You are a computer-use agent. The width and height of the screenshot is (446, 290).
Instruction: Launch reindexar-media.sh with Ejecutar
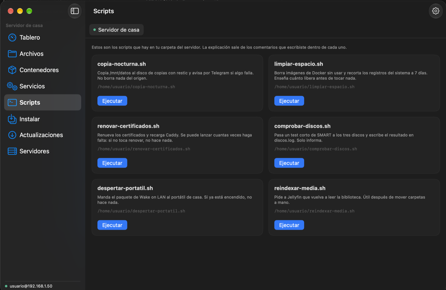(289, 225)
